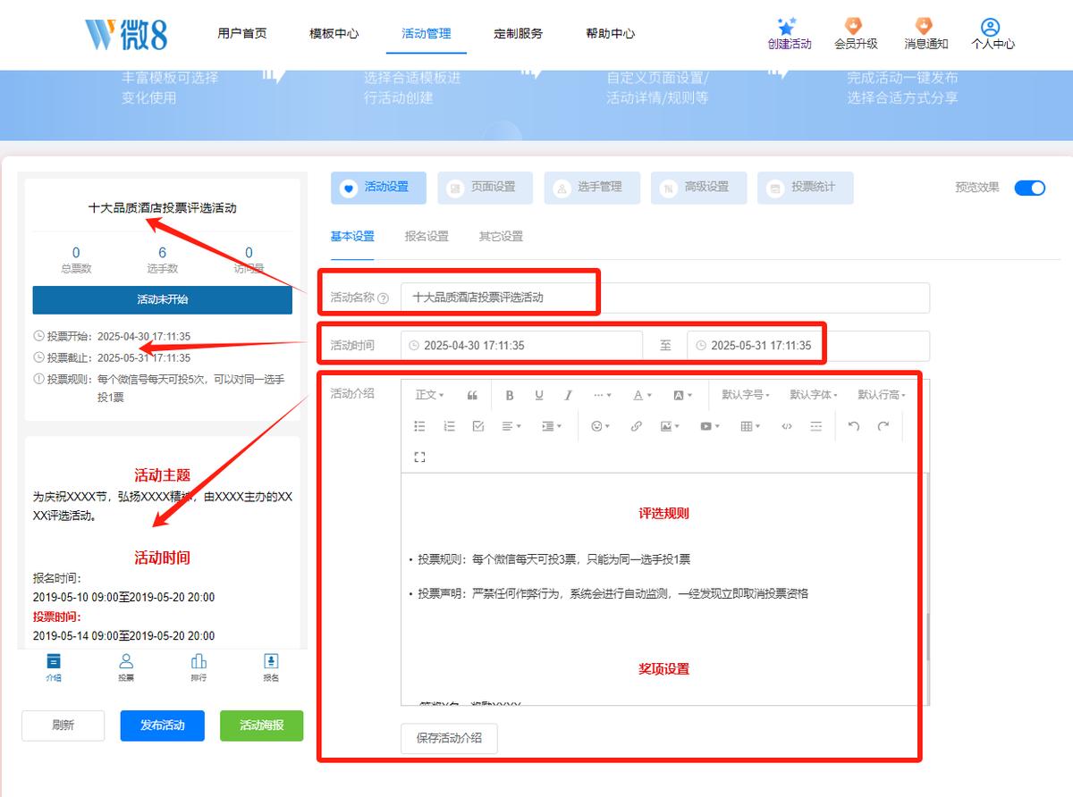Viewport: 1073px width, 797px height.
Task: Apply blockquote formatting in the editor
Action: (472, 395)
